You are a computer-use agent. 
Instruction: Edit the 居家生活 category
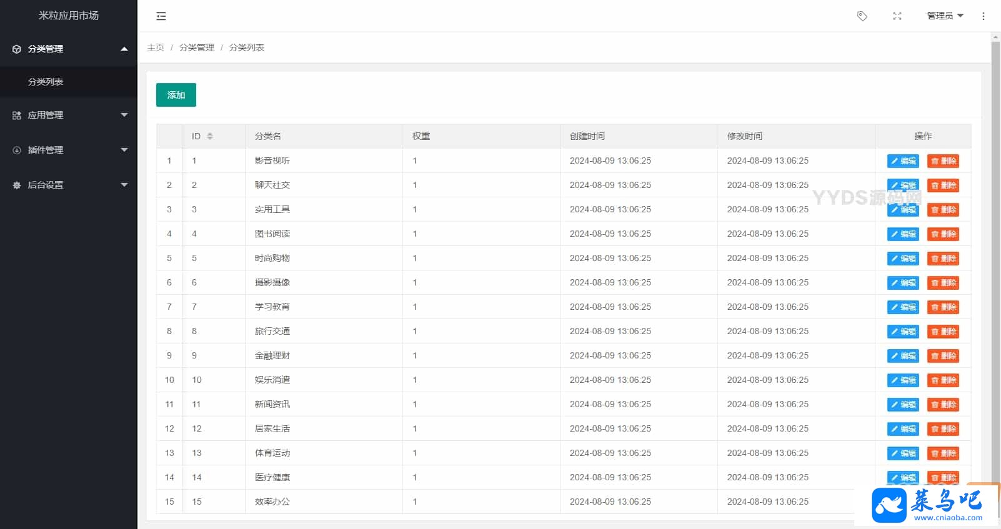coord(903,429)
